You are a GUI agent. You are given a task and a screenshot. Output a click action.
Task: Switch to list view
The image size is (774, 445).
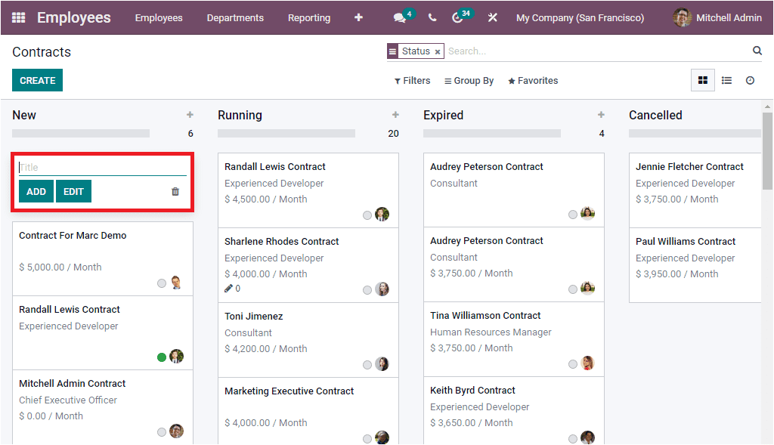(x=726, y=80)
